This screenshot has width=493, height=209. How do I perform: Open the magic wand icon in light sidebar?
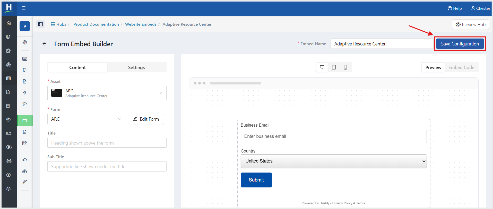coord(25,182)
